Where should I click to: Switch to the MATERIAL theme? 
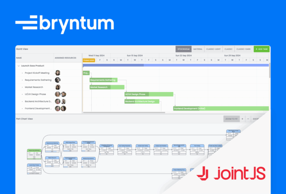click(x=198, y=49)
